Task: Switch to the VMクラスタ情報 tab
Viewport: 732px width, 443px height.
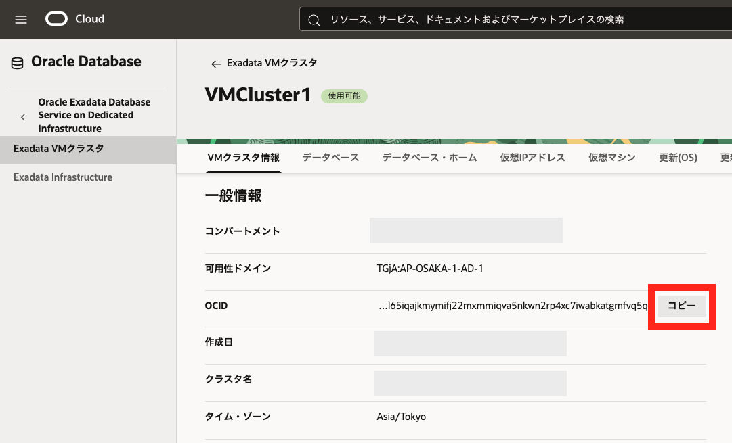Action: [243, 158]
